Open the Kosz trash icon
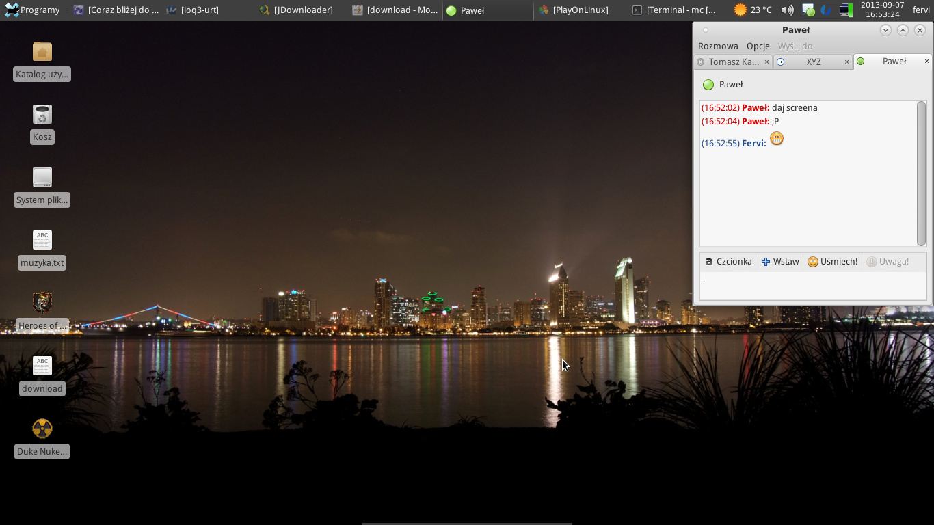 point(42,115)
